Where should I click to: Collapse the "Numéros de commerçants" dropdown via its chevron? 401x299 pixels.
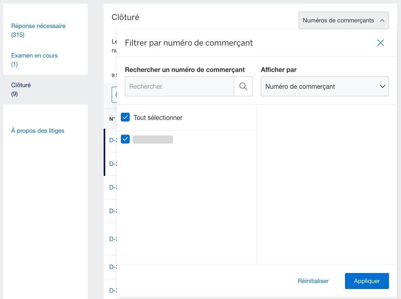click(382, 20)
